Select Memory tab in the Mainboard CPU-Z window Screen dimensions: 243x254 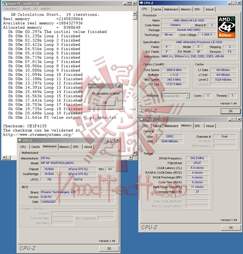point(64,147)
